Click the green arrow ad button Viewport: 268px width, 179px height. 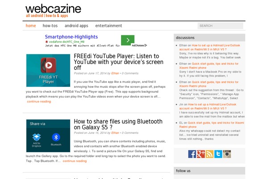tap(128, 40)
